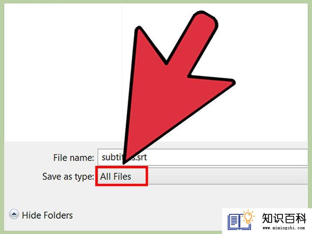The image size is (312, 234).
Task: Click into the File name text field
Action: [x=203, y=157]
